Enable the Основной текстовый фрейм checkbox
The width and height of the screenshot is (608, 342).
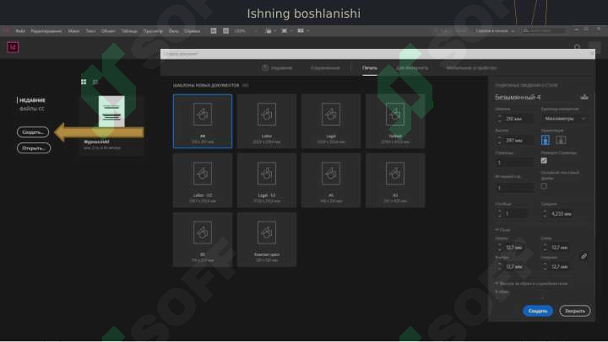[544, 186]
